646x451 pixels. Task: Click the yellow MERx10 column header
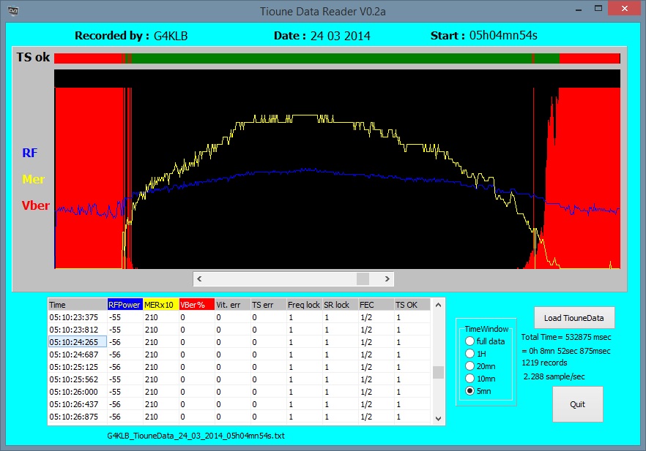coord(160,305)
